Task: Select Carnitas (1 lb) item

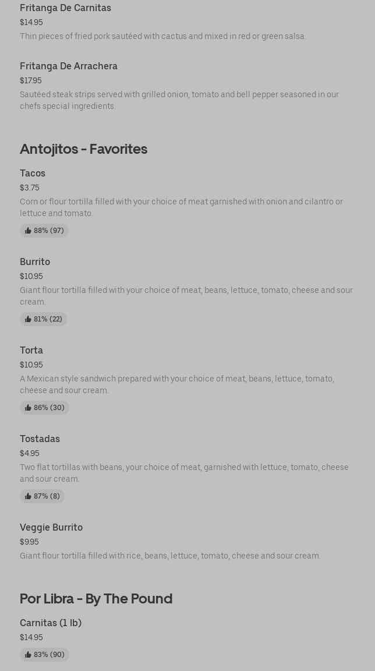Action: tap(51, 623)
